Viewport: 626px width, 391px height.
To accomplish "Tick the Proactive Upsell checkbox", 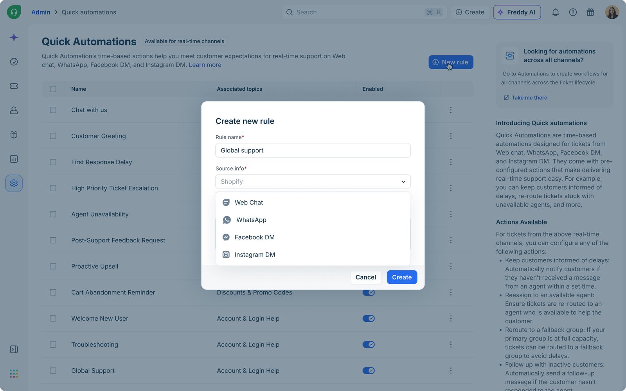I will tap(53, 266).
